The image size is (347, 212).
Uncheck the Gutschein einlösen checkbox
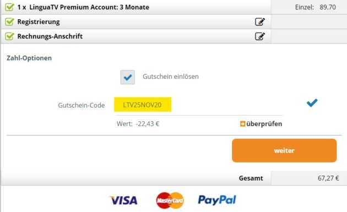click(128, 77)
